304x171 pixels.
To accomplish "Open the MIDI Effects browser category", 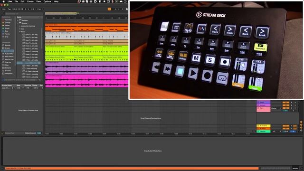I will 9,57.
